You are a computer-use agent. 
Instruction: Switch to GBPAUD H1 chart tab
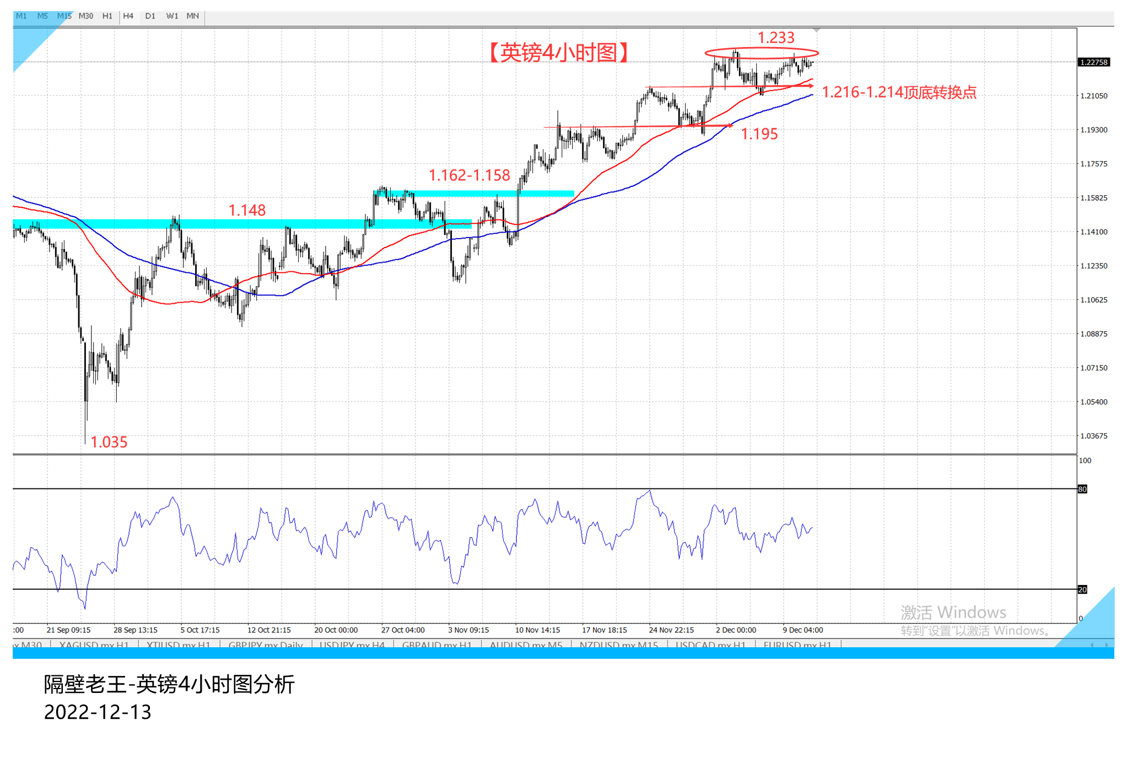[436, 644]
